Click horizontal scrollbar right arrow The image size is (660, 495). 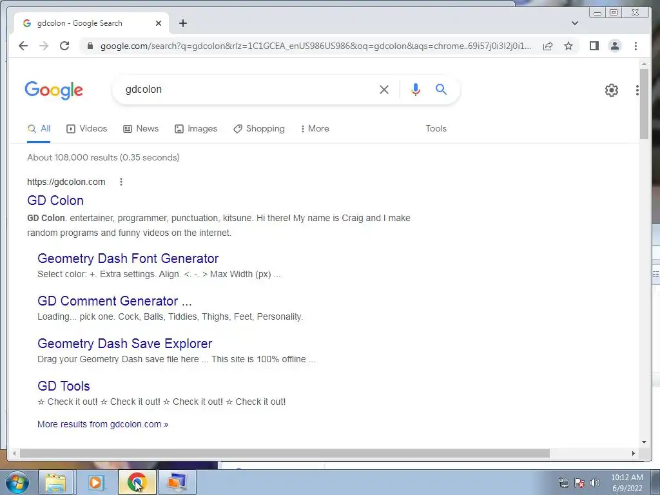tap(634, 453)
